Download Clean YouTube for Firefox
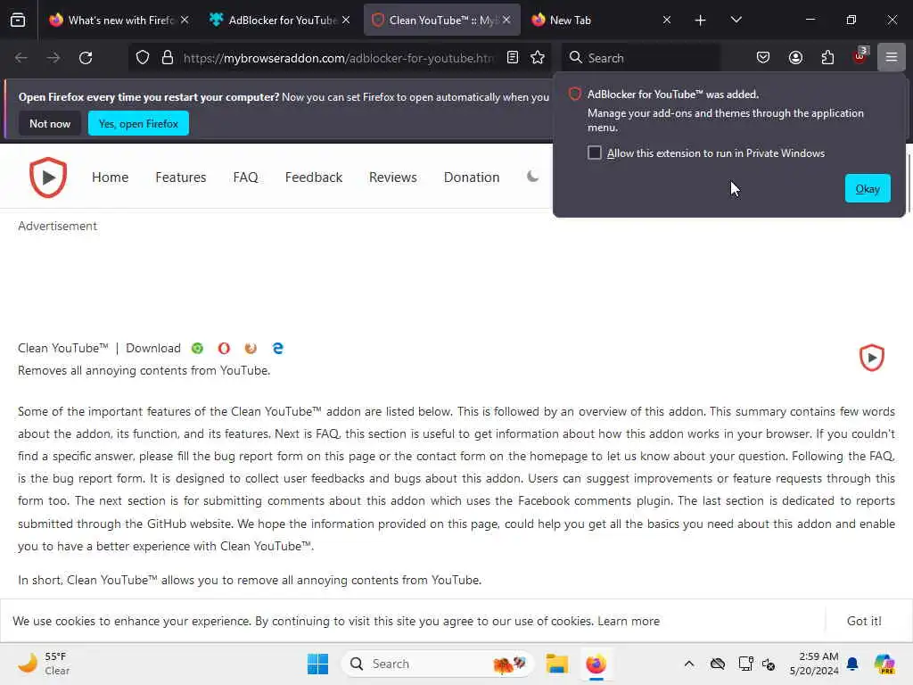 [x=251, y=349]
